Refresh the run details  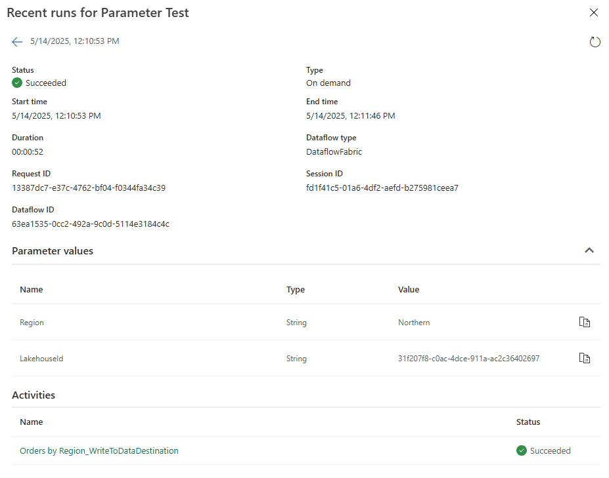595,41
